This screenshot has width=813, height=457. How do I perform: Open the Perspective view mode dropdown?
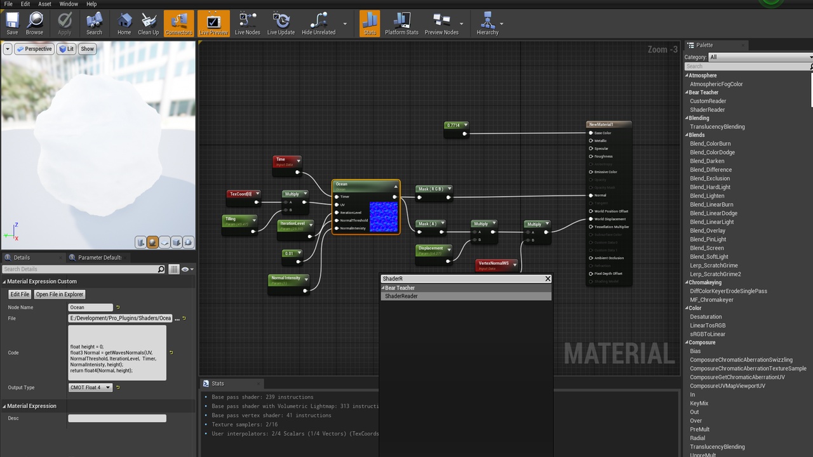click(34, 49)
